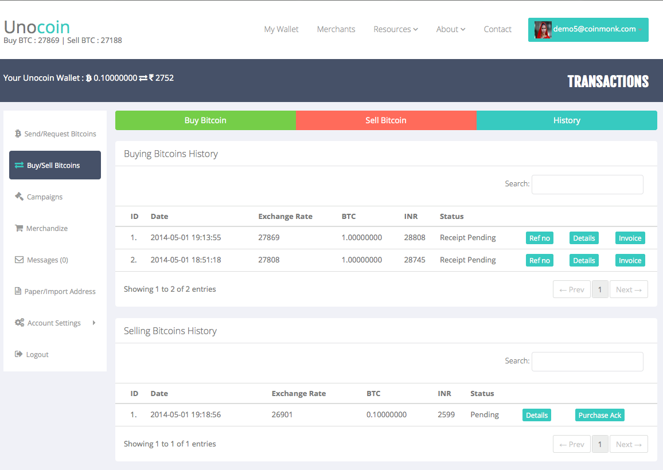Click the bitcoin icon beside Send/Request Bitcoins

(x=18, y=134)
